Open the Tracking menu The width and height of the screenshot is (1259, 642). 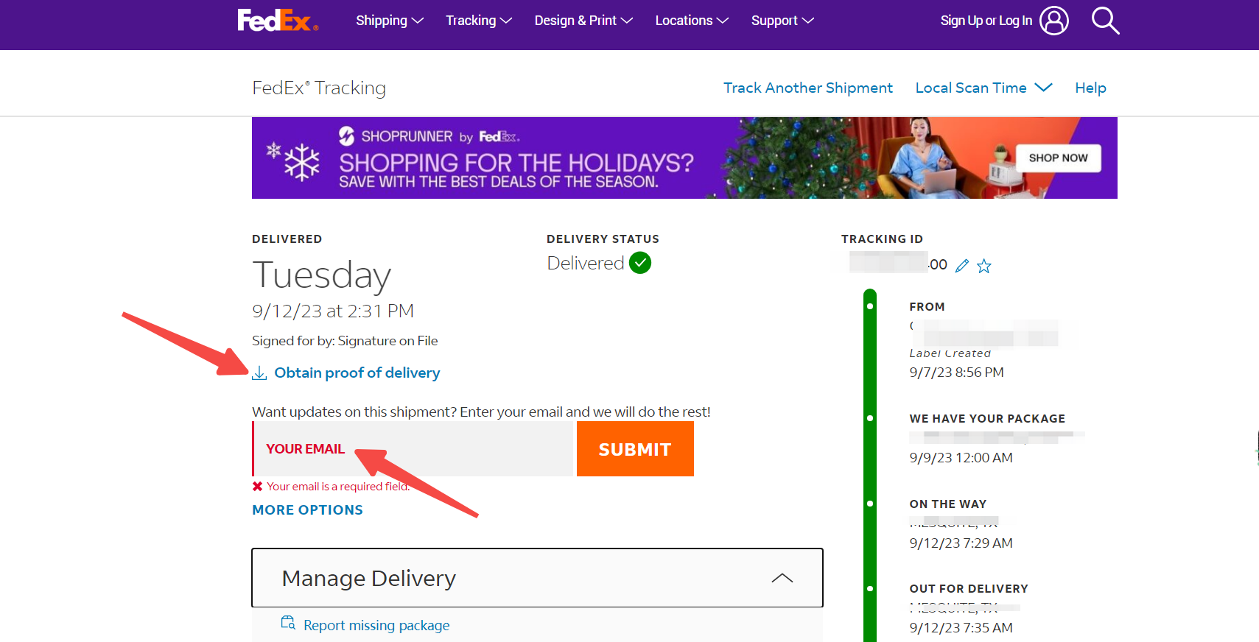coord(479,21)
